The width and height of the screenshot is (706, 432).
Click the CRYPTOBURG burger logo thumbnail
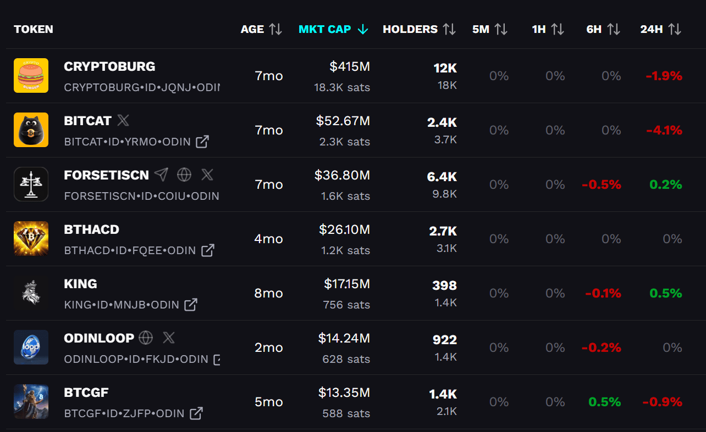(31, 76)
